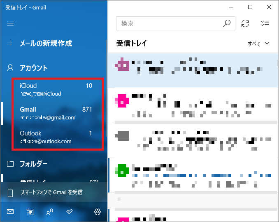
Task: Open スマートフォンで Gmail を受信 link
Action: [x=51, y=192]
